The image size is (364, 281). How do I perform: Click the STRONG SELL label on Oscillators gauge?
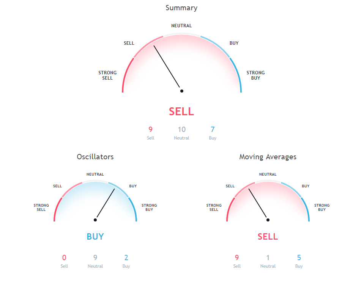(x=41, y=207)
